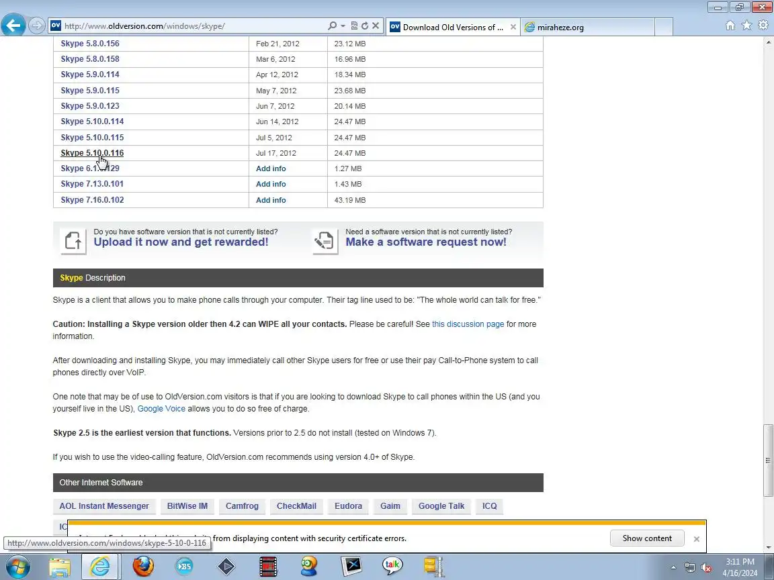Open the address bar dropdown arrow
The width and height of the screenshot is (774, 580).
[343, 26]
